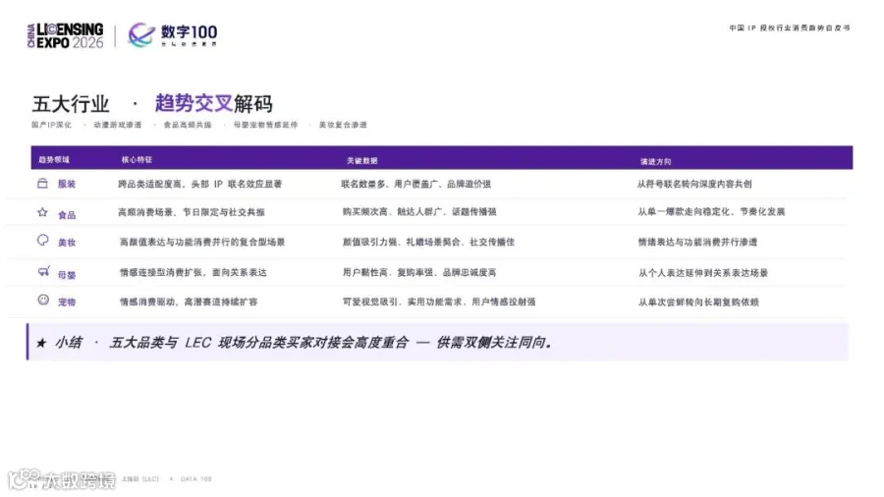This screenshot has height=497, width=884.
Task: Click cell 情绪表达与功能消费并行渗透
Action: point(698,243)
